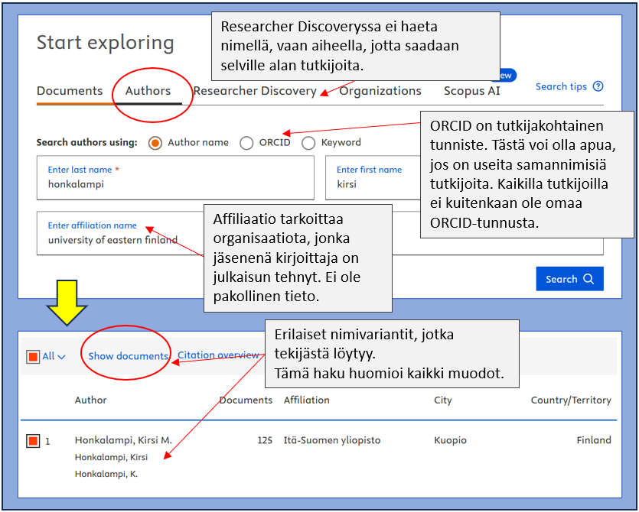Select the Keyword radio button

coord(308,143)
